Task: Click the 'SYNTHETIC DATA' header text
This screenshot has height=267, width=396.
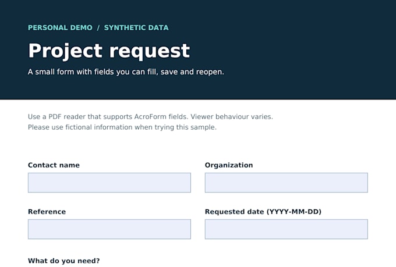Action: tap(136, 28)
